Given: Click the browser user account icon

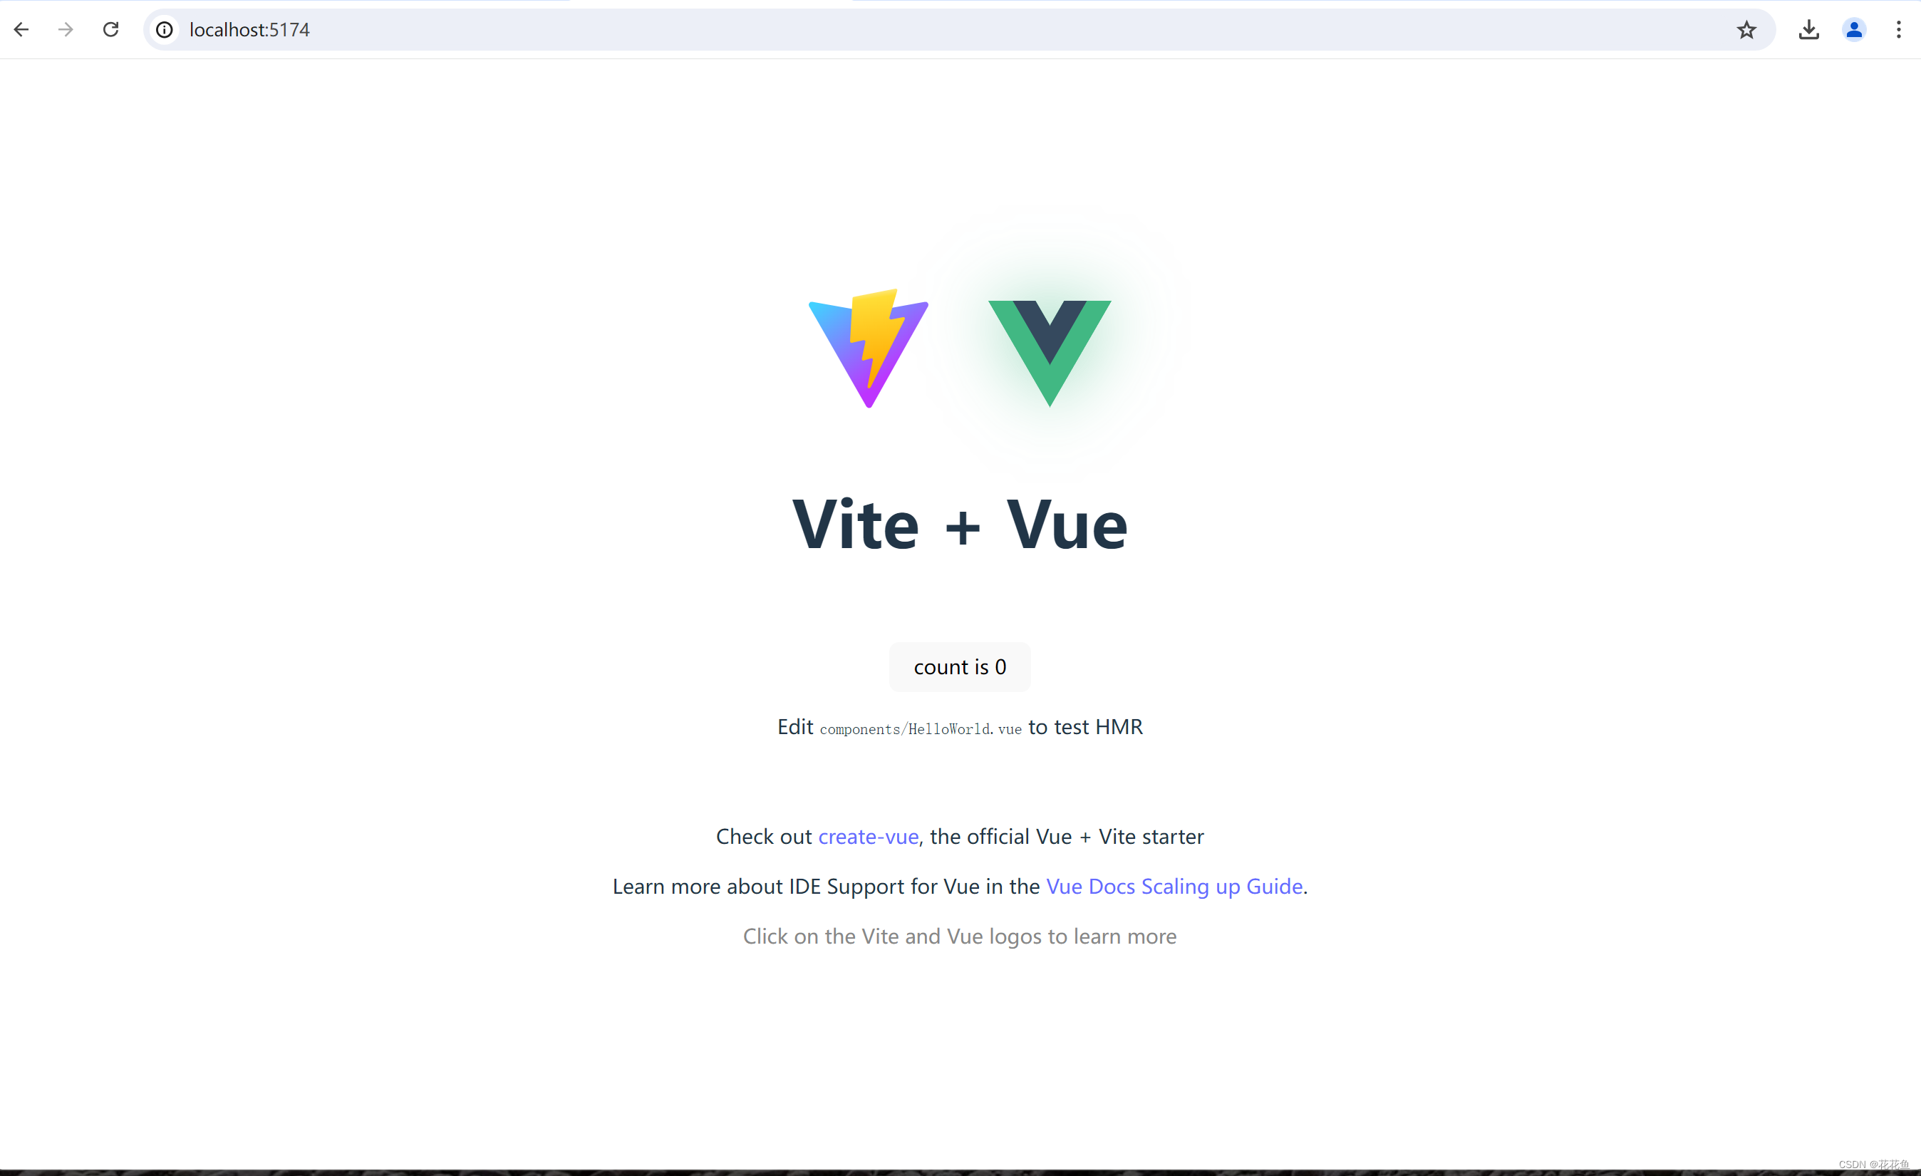Looking at the screenshot, I should (x=1854, y=29).
